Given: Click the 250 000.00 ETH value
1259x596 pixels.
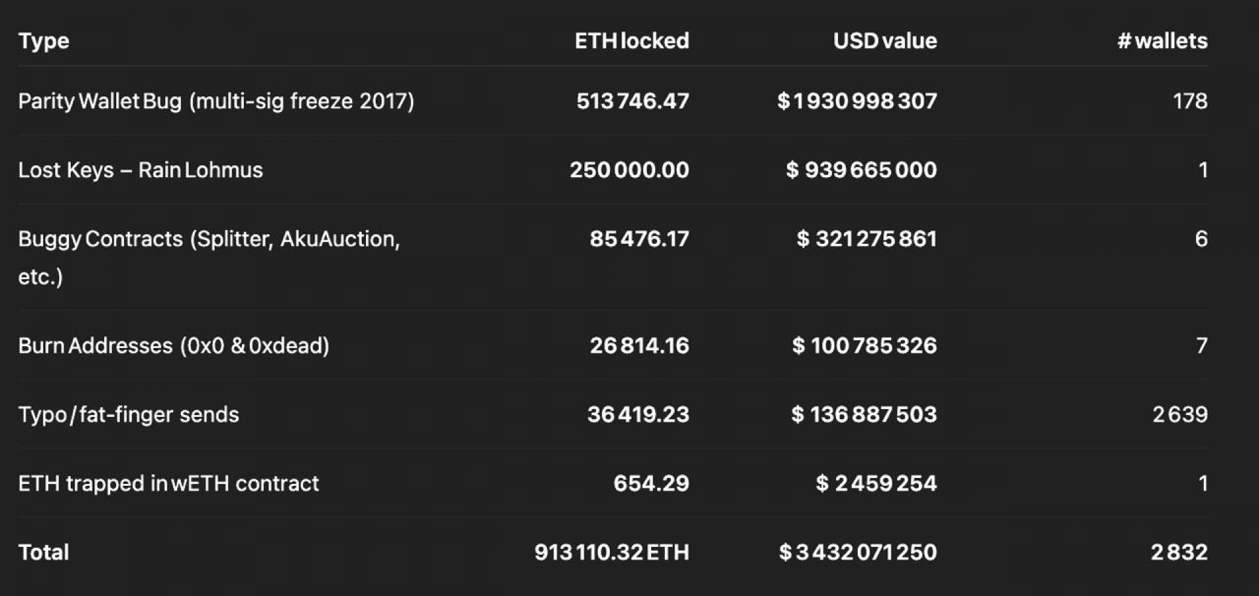Looking at the screenshot, I should [629, 170].
